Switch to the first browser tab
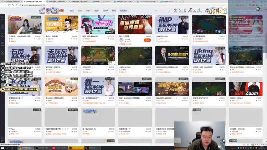 click(x=11, y=2)
